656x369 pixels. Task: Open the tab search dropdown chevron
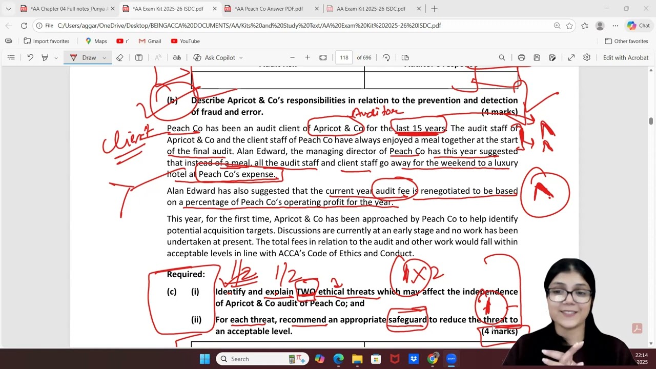[x=8, y=9]
